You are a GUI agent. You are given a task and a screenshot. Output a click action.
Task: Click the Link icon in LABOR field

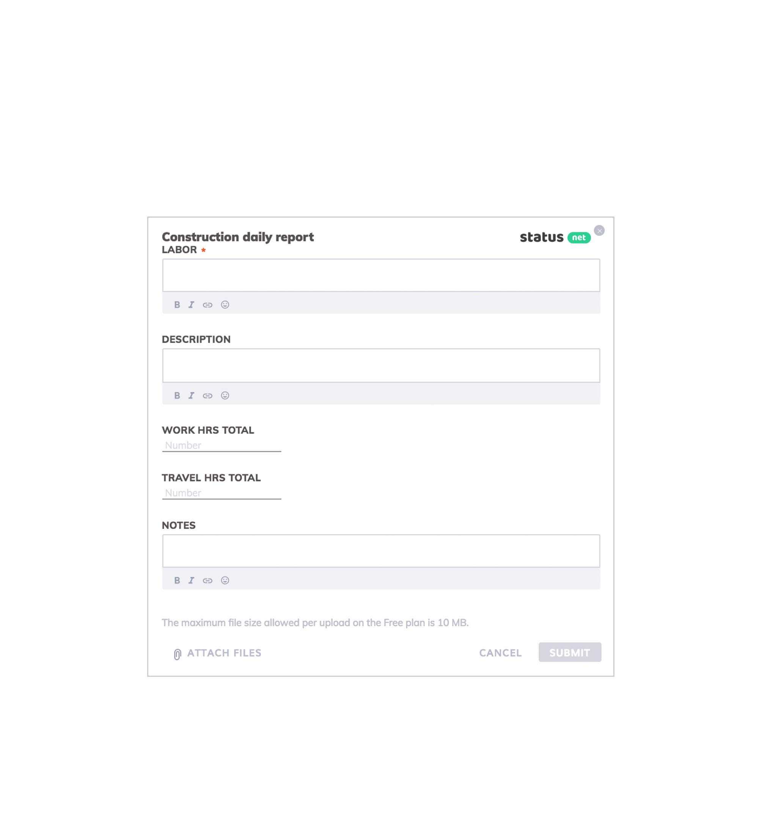pyautogui.click(x=207, y=304)
